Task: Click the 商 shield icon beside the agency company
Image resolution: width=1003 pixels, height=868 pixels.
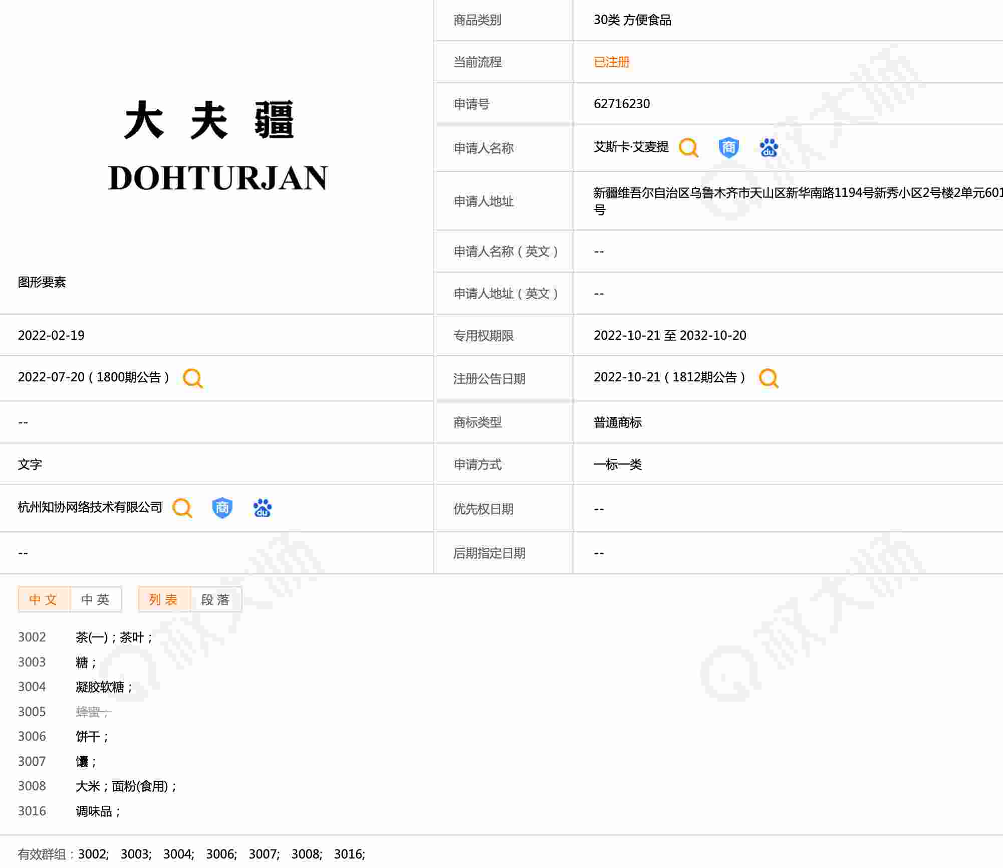Action: click(x=222, y=508)
